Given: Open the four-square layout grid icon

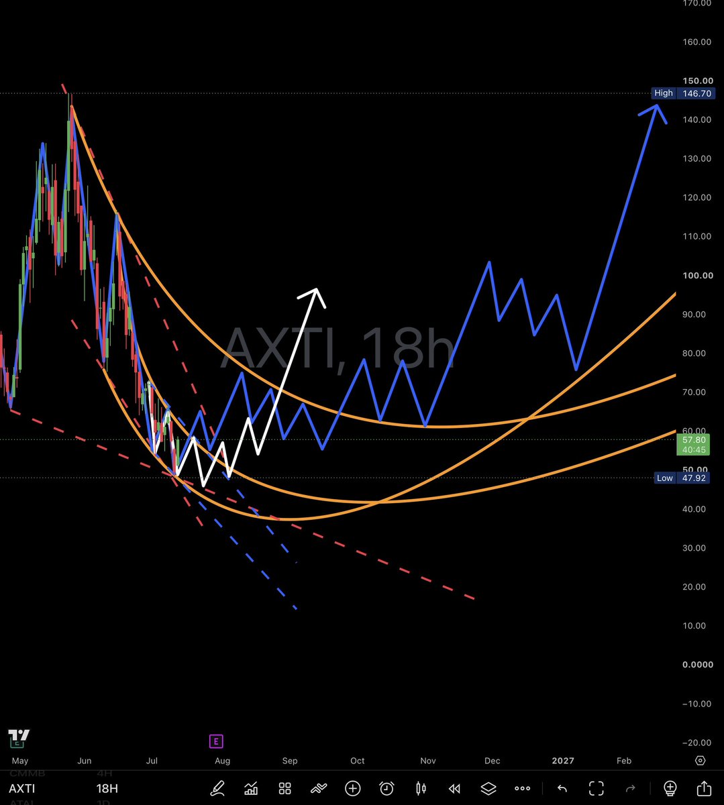Looking at the screenshot, I should 285,788.
